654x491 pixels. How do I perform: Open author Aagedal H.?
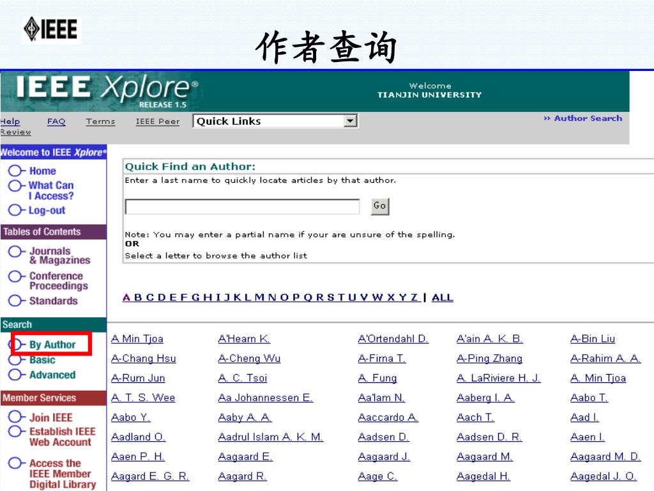click(483, 476)
